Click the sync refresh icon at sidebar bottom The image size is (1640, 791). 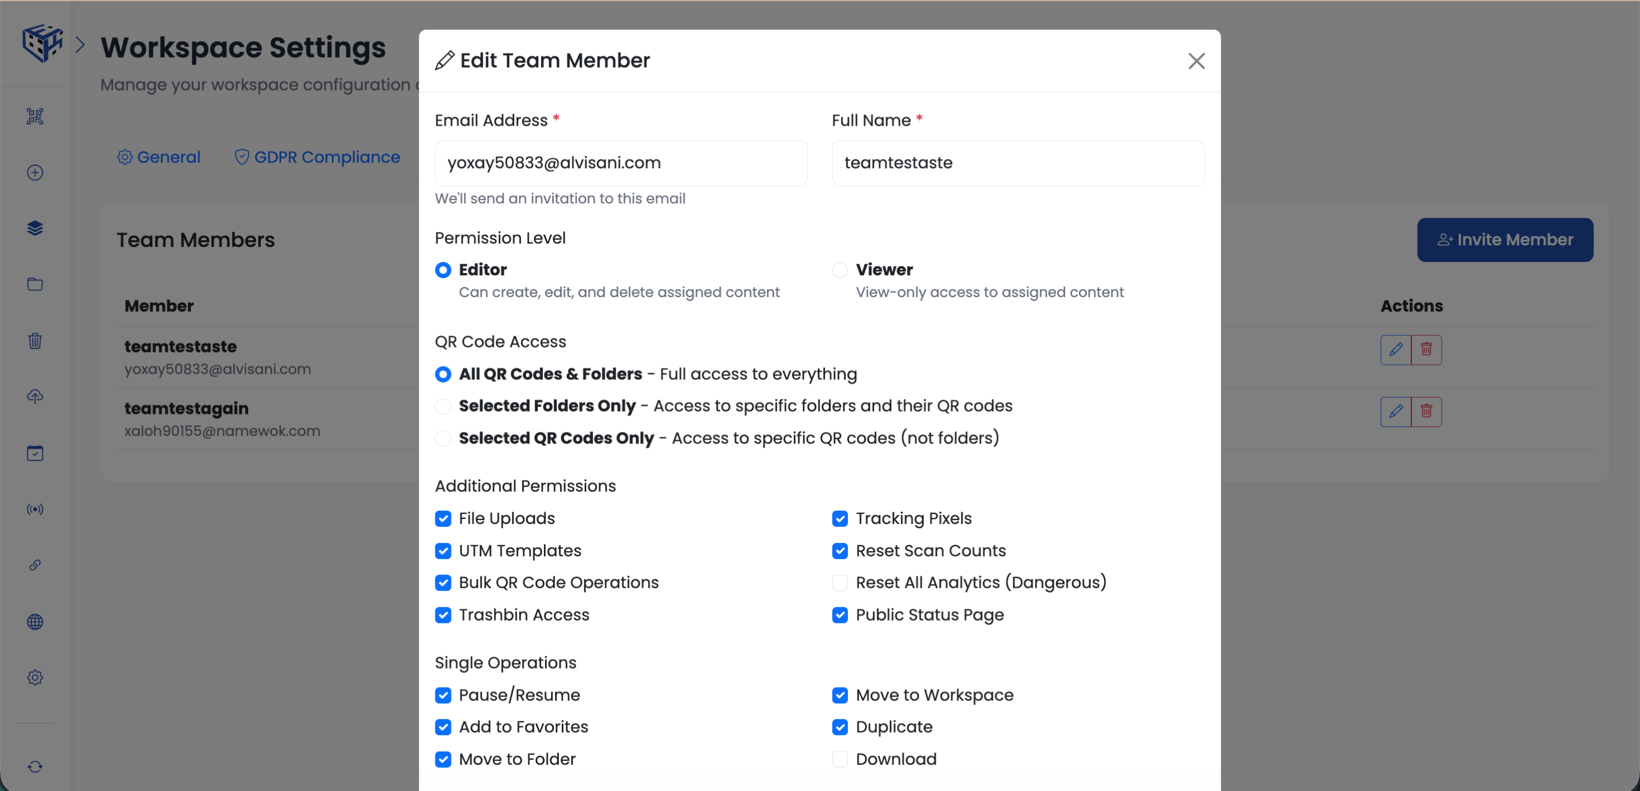pyautogui.click(x=35, y=766)
